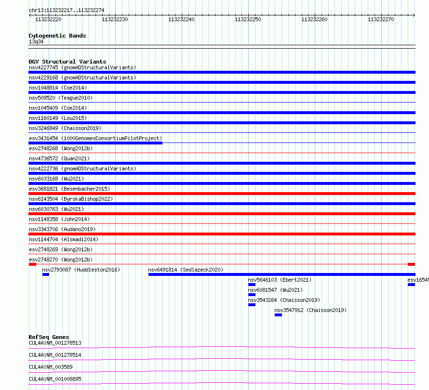
Task: Open CUL4A|NM_001278513 transcript
Action: click(55, 343)
